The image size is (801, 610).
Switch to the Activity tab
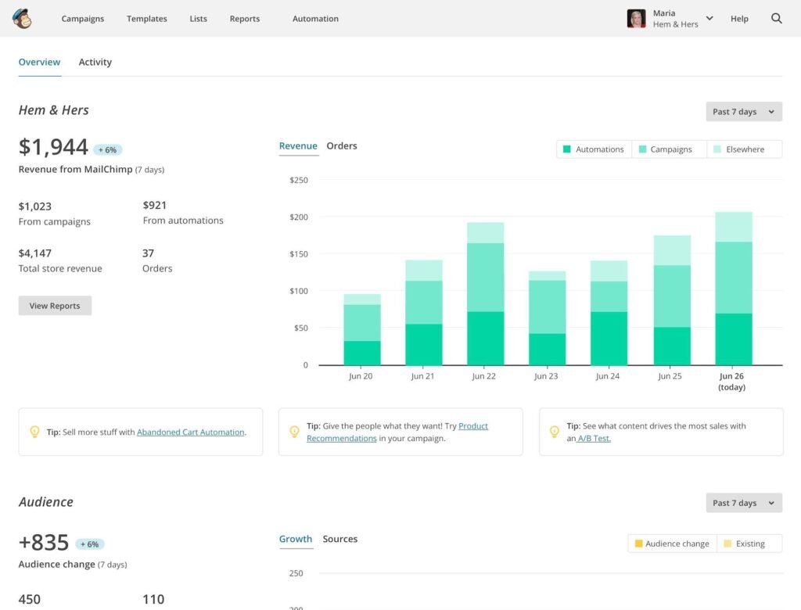pos(95,62)
